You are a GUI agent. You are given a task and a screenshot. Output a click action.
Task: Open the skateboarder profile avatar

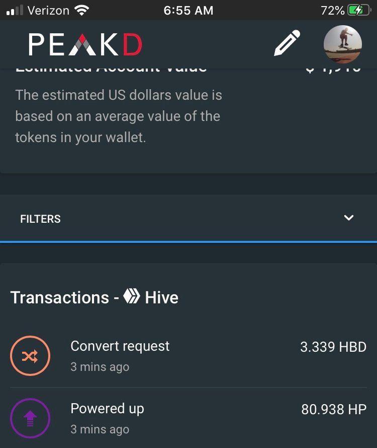pyautogui.click(x=343, y=44)
